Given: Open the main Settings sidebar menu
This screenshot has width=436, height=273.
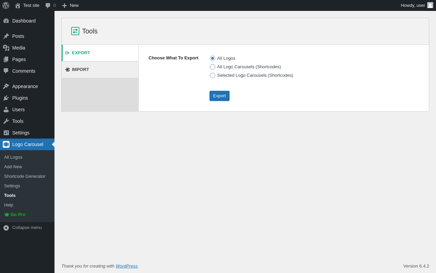Looking at the screenshot, I should tap(27, 133).
